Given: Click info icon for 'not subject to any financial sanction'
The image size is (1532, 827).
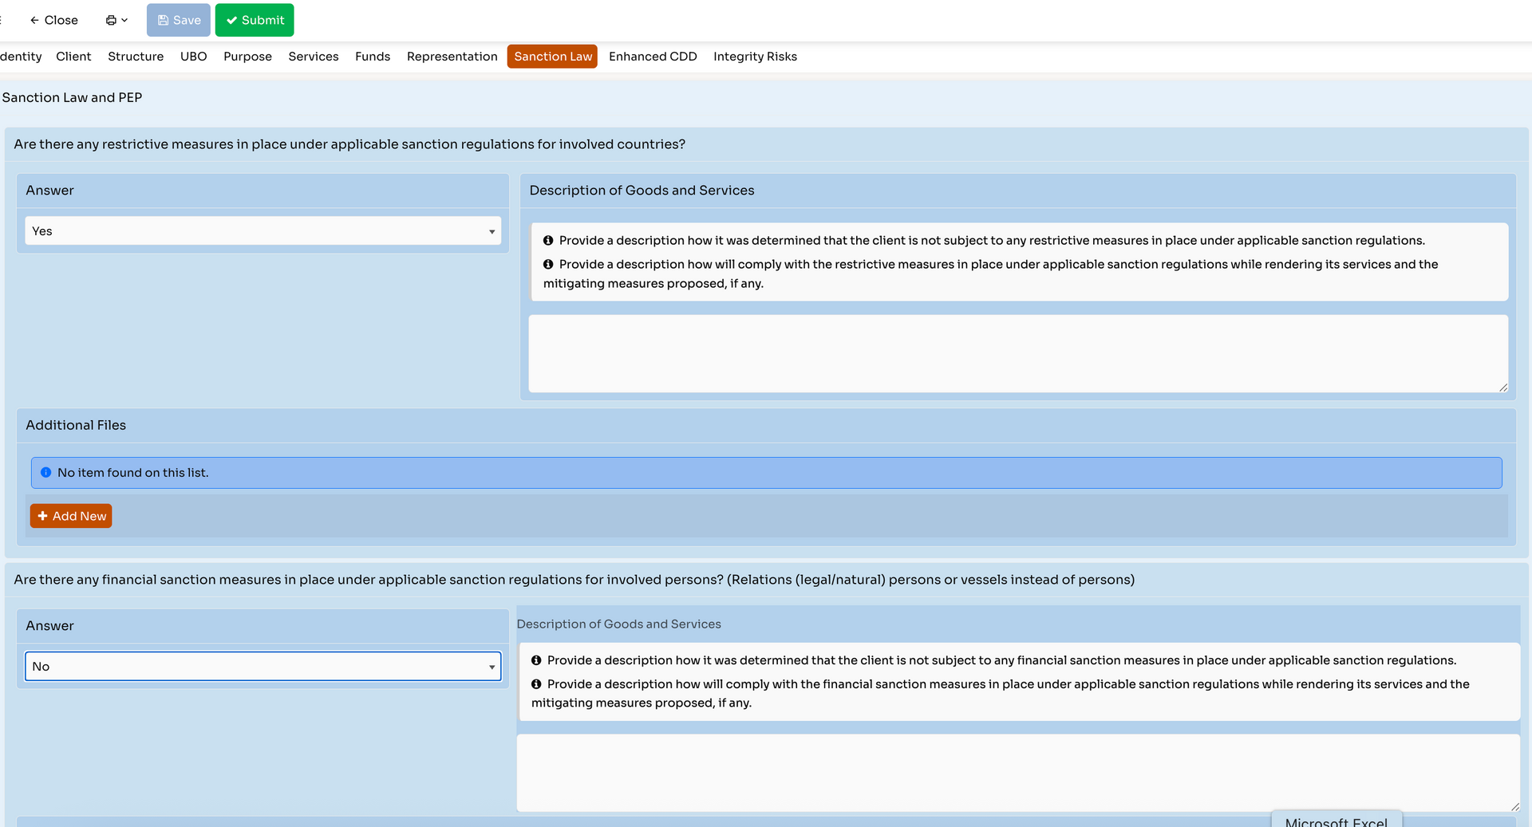Looking at the screenshot, I should click(536, 660).
